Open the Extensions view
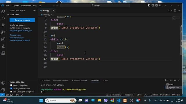 click(3, 39)
